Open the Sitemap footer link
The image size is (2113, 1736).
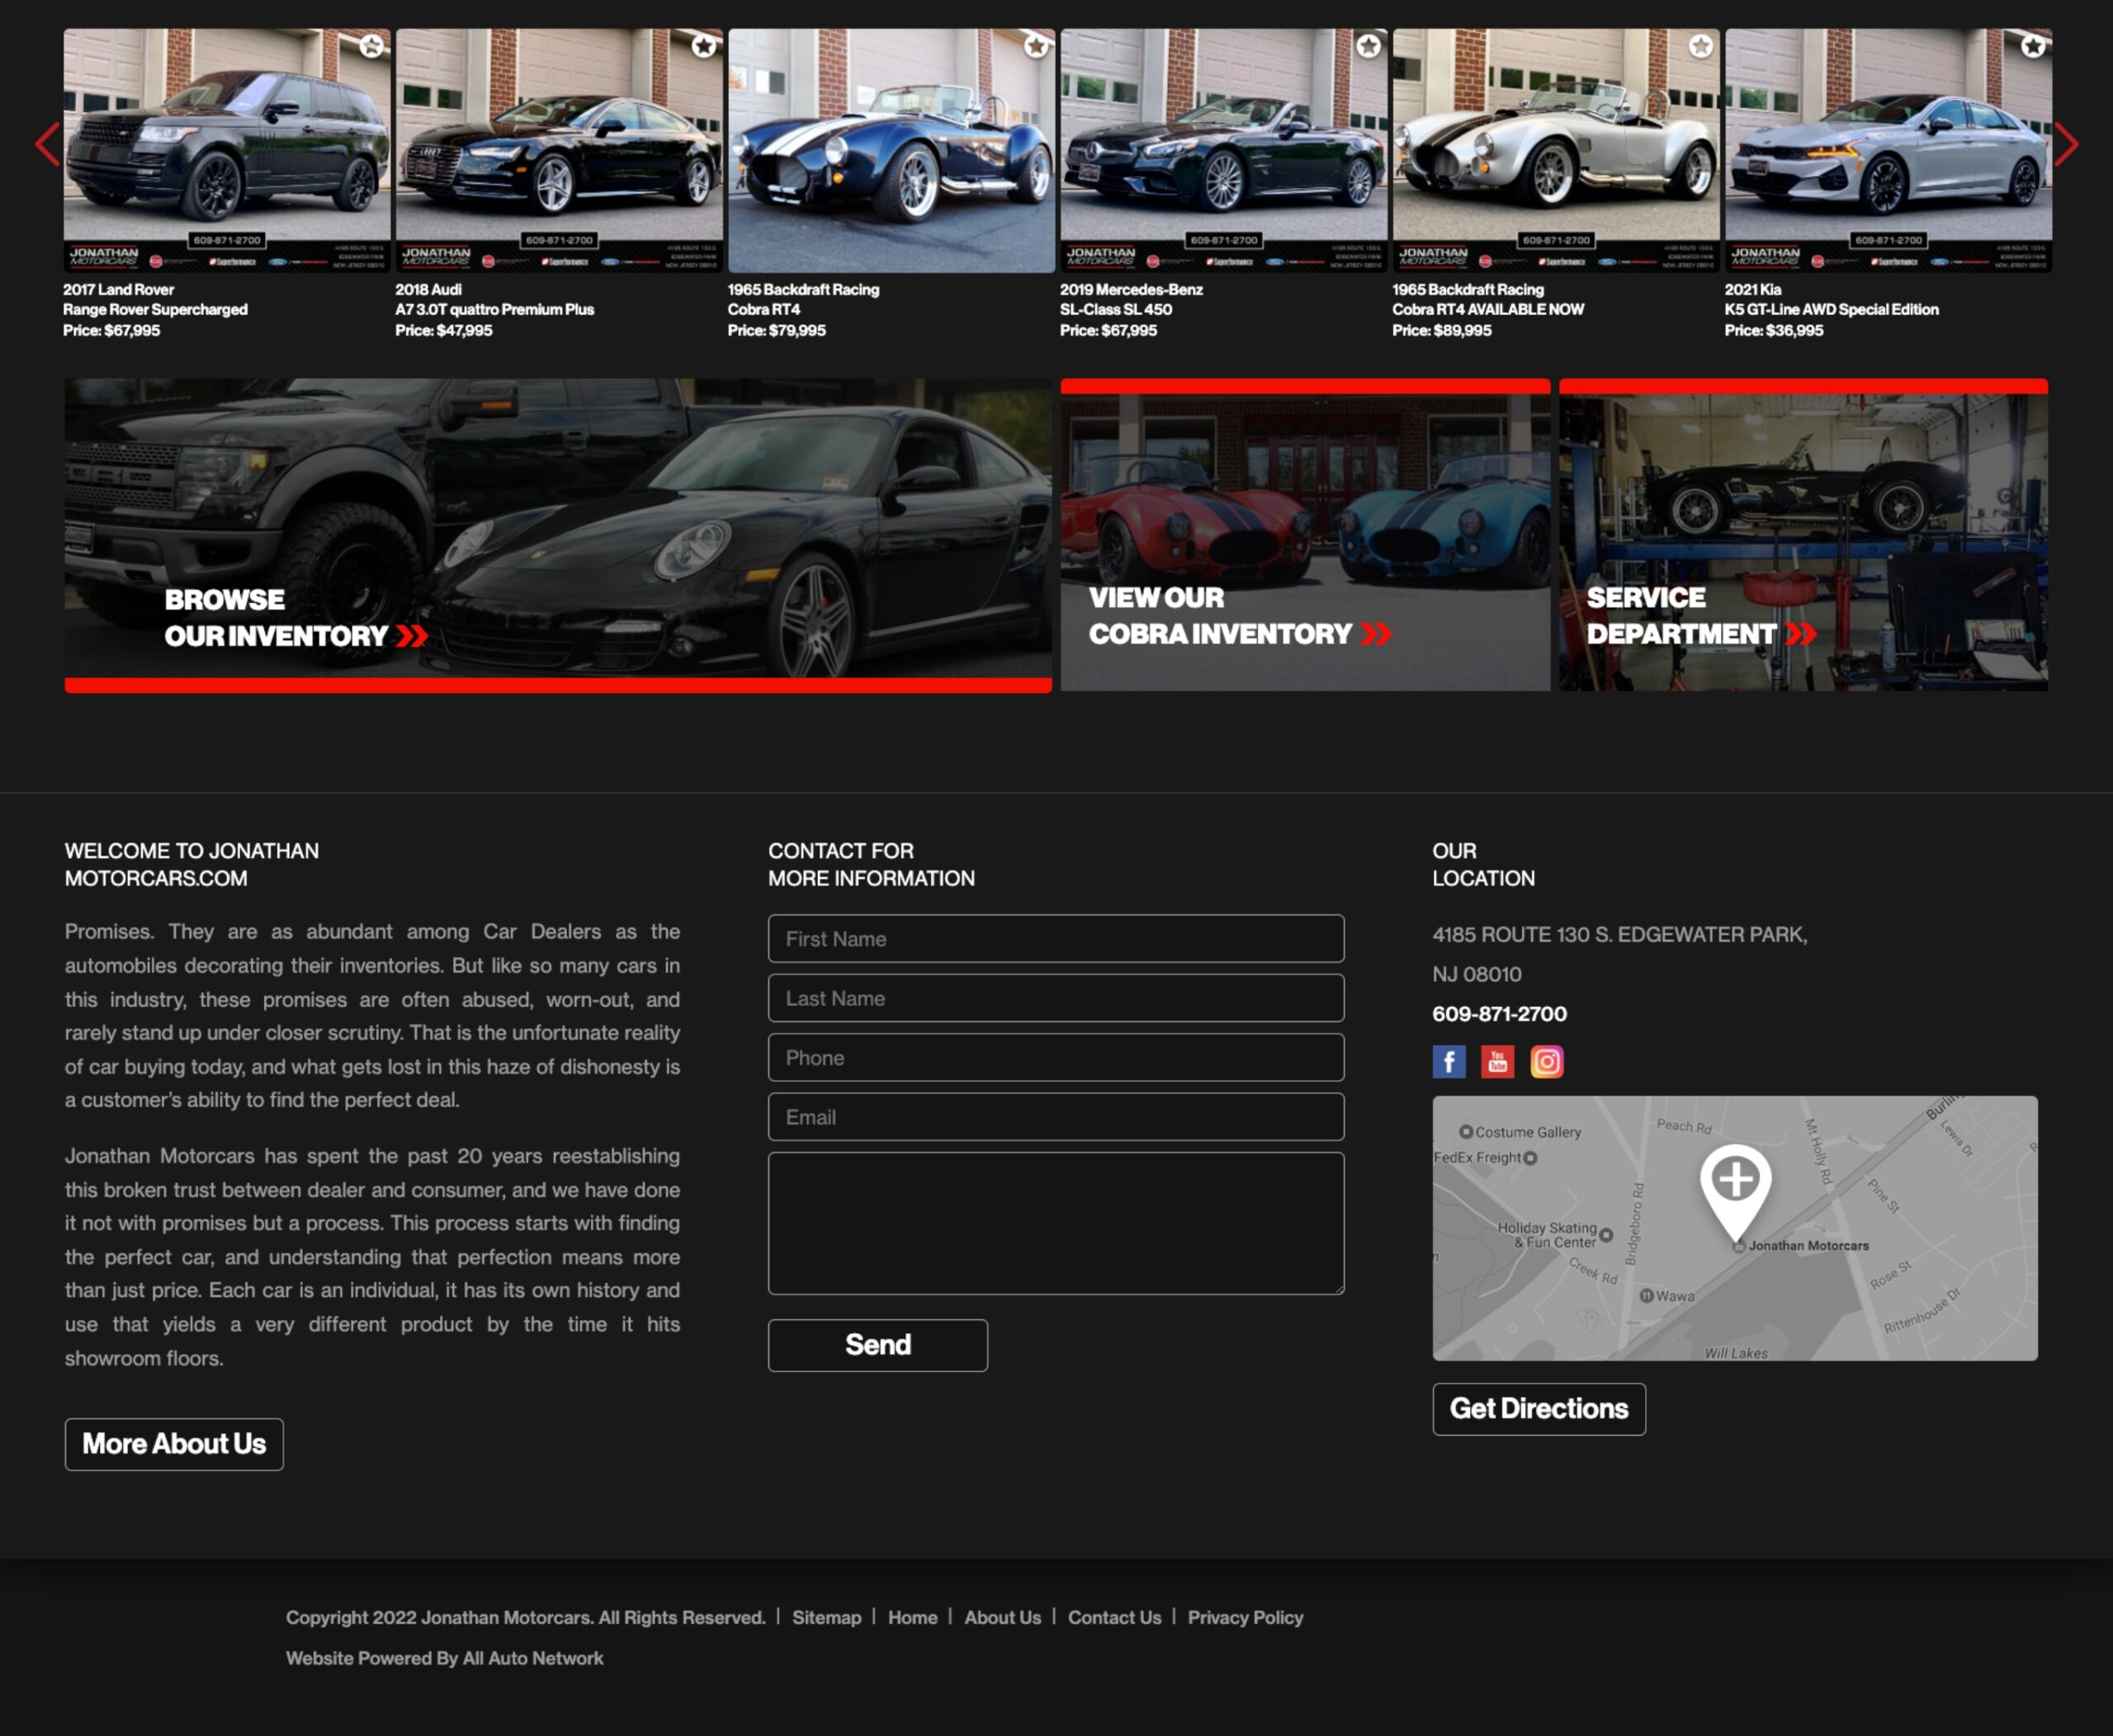click(x=826, y=1618)
